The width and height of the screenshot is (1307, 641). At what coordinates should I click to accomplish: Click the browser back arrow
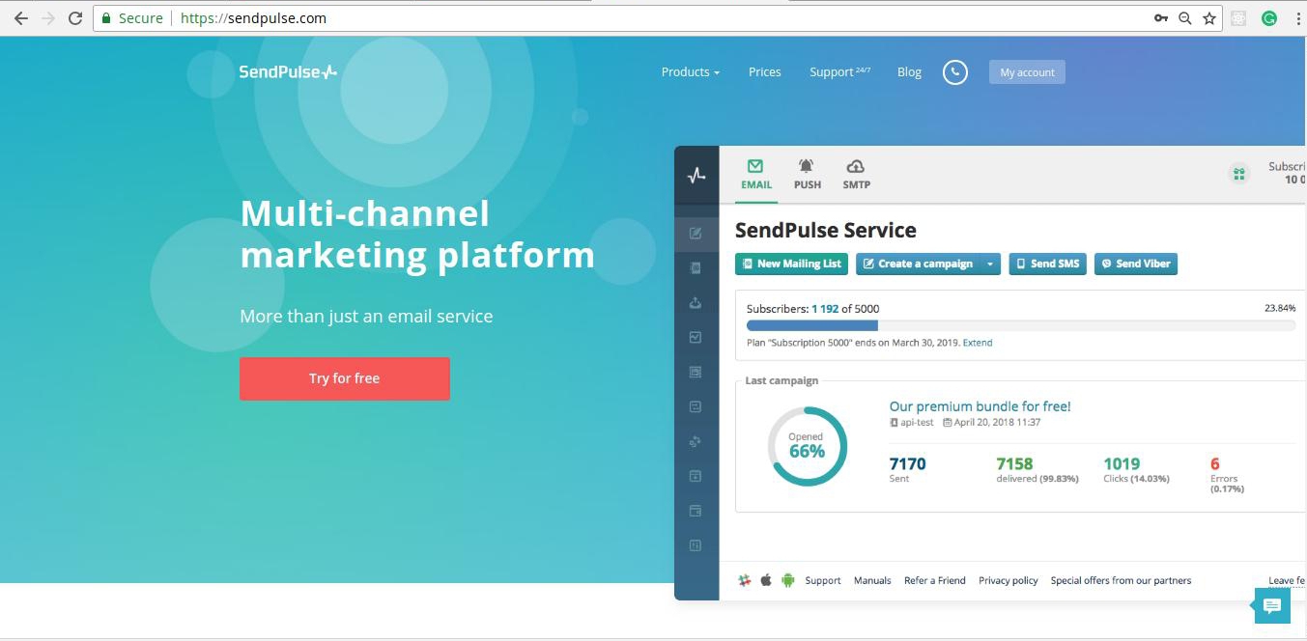click(20, 18)
